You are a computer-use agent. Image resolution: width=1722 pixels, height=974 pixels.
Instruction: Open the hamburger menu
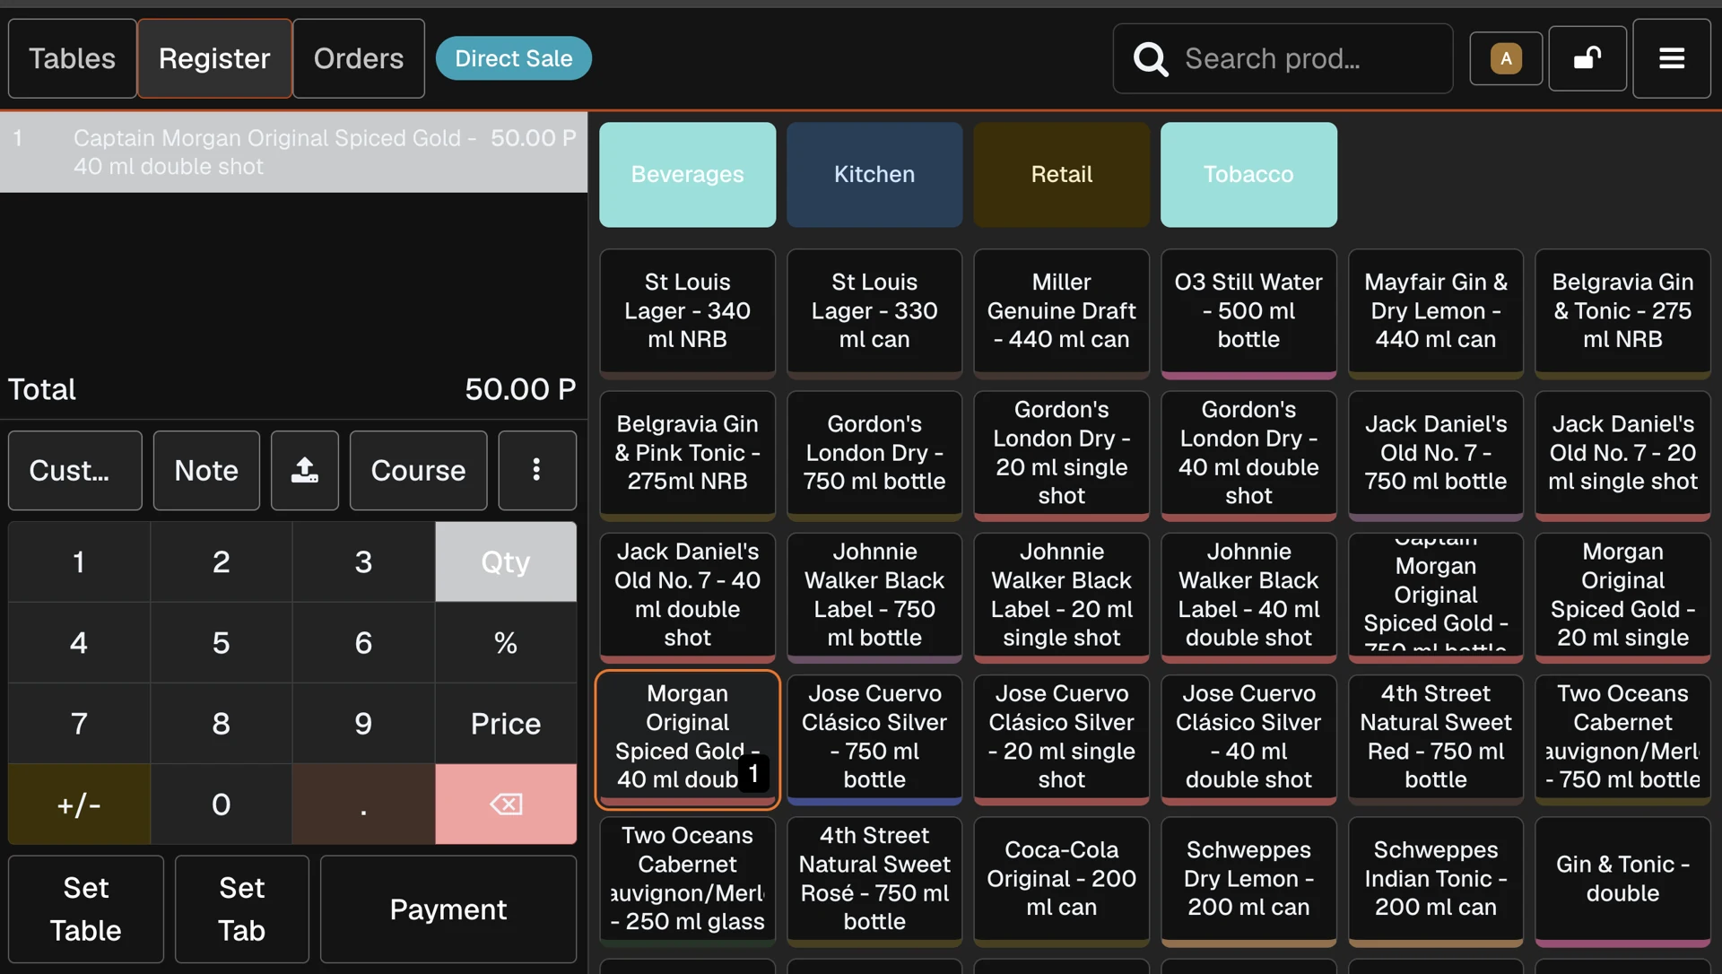coord(1671,58)
